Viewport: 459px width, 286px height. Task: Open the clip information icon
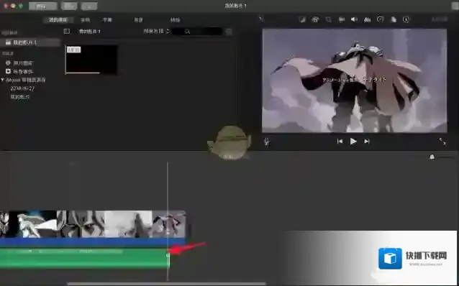(406, 19)
